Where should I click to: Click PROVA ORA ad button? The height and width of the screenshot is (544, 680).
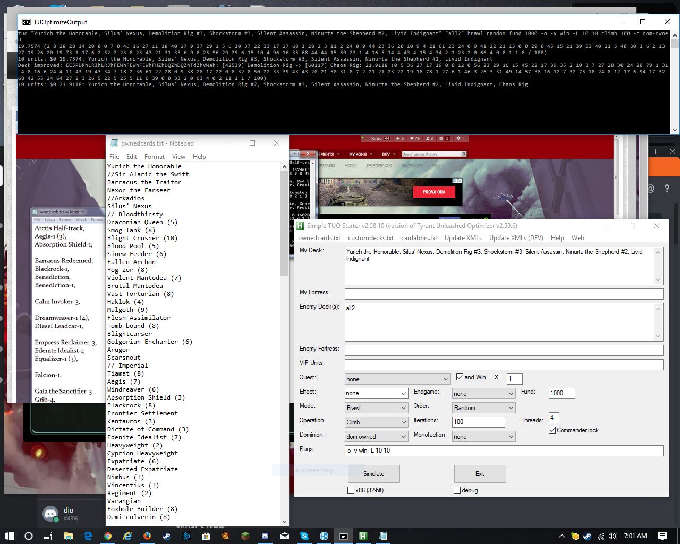(x=434, y=192)
